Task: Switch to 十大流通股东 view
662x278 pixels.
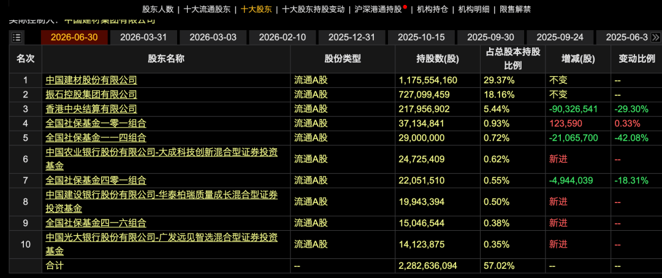Action: 207,9
